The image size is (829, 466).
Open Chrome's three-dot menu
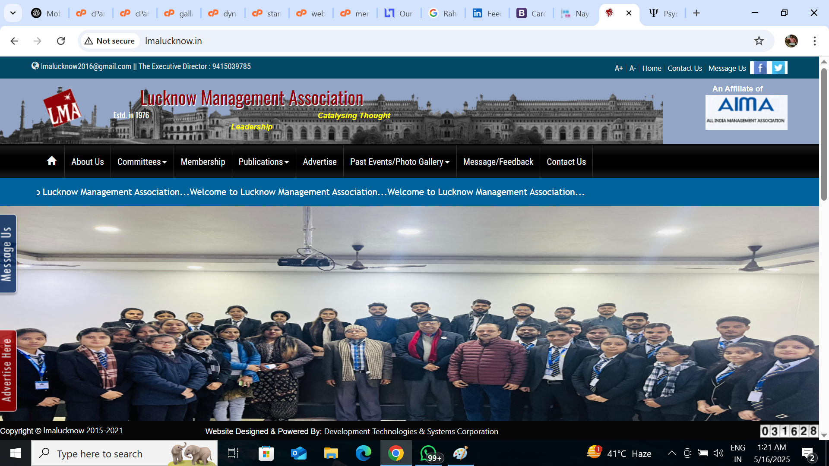[814, 41]
